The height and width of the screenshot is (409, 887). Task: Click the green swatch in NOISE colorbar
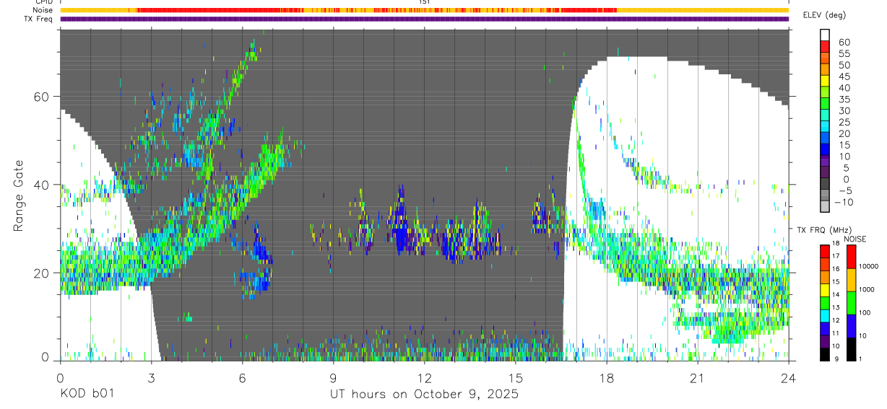(850, 302)
